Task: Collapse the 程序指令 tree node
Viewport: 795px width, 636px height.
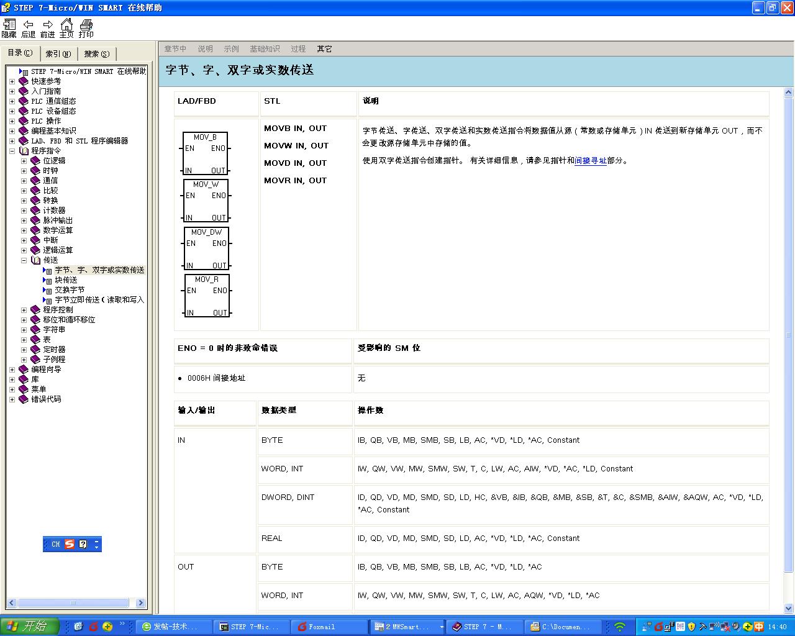Action: [12, 151]
